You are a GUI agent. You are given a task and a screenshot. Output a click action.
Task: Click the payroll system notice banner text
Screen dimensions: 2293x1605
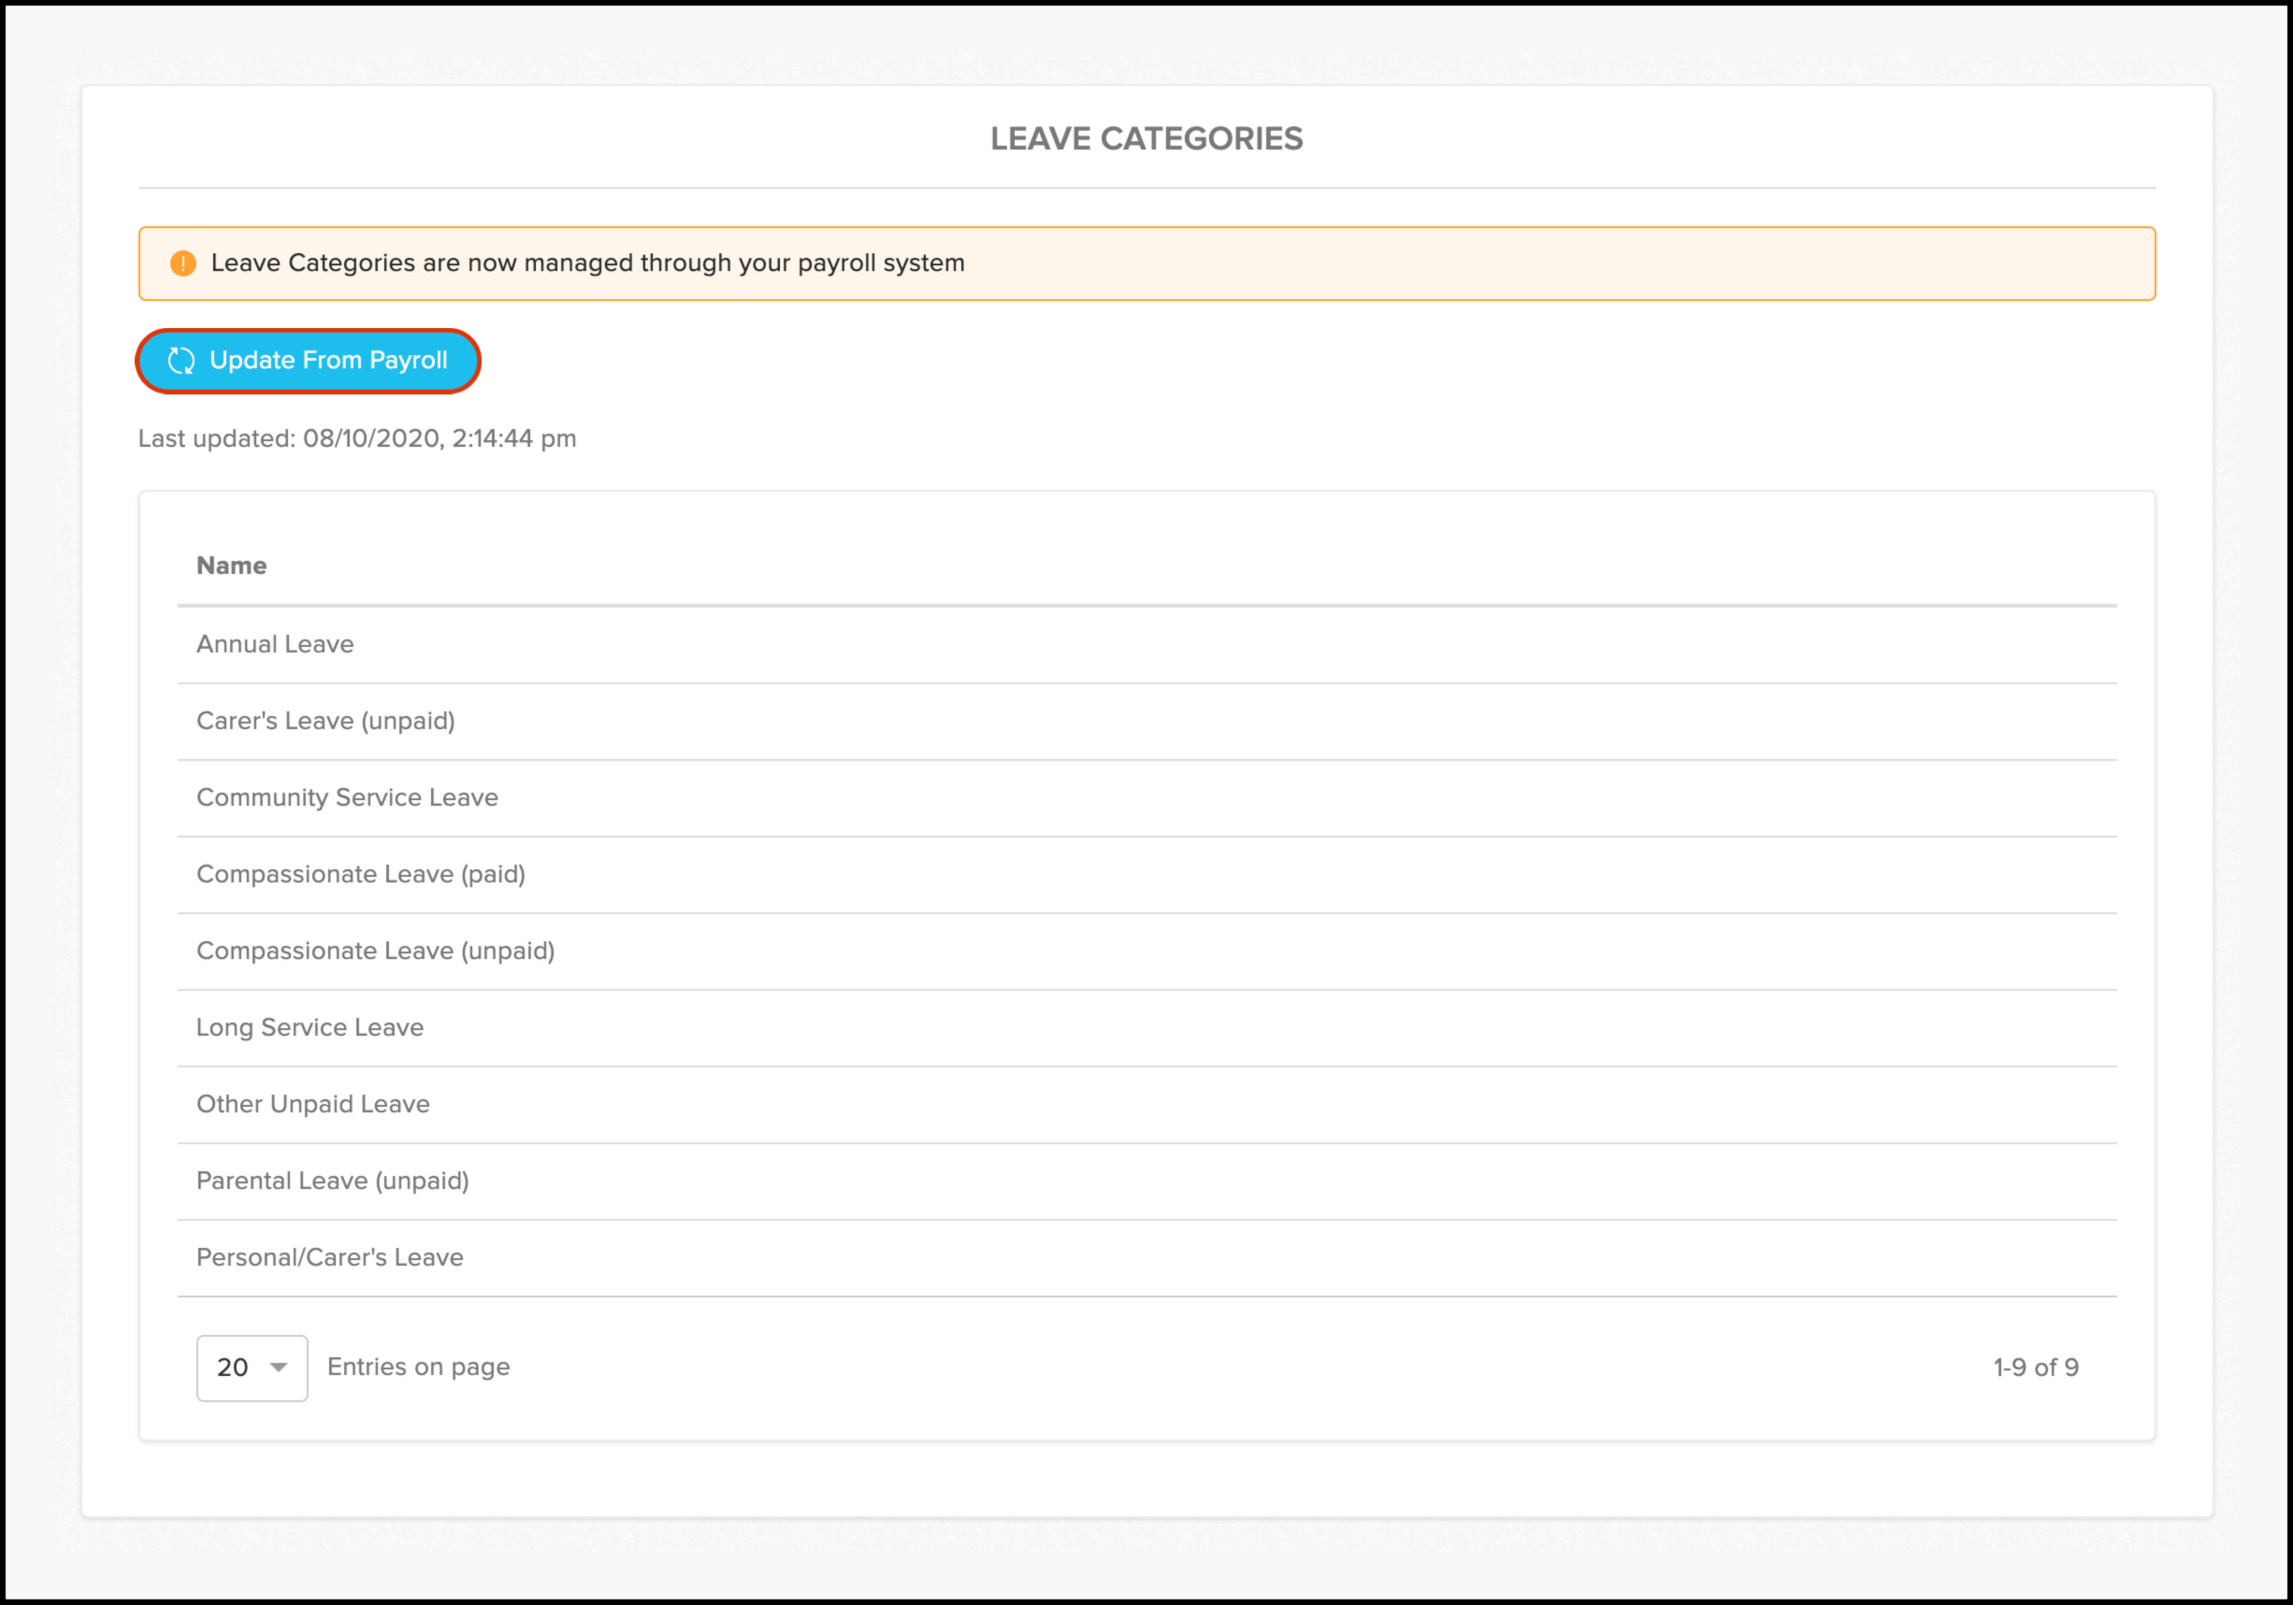tap(587, 263)
